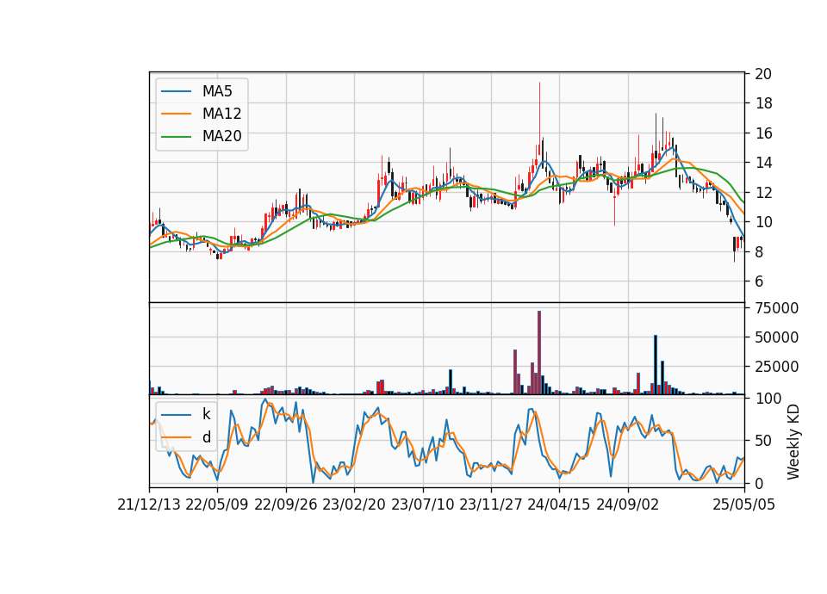Click the MA5 legend label
Screen dimensions: 827x594
217,91
